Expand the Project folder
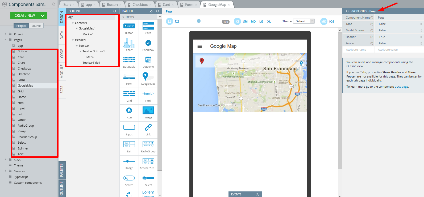The image size is (424, 197). (x=6, y=34)
